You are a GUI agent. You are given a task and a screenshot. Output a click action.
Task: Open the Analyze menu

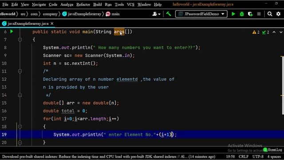(67, 4)
